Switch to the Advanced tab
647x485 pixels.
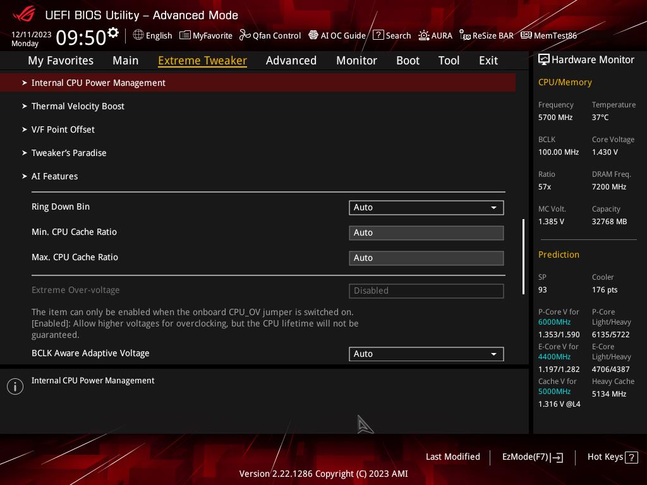(x=291, y=61)
